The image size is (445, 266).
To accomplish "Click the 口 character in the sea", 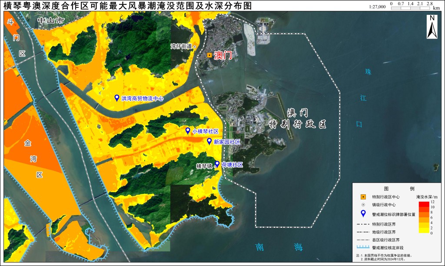I will coord(359,124).
